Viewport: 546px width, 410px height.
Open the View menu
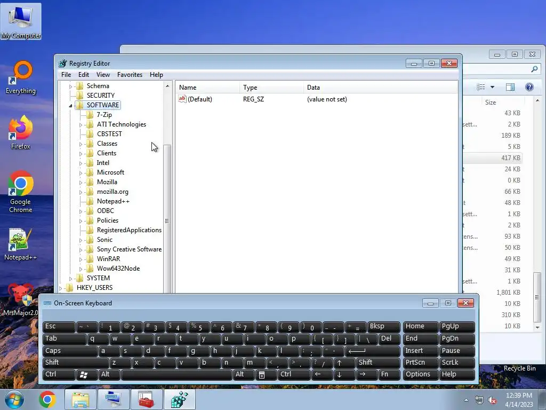tap(103, 75)
